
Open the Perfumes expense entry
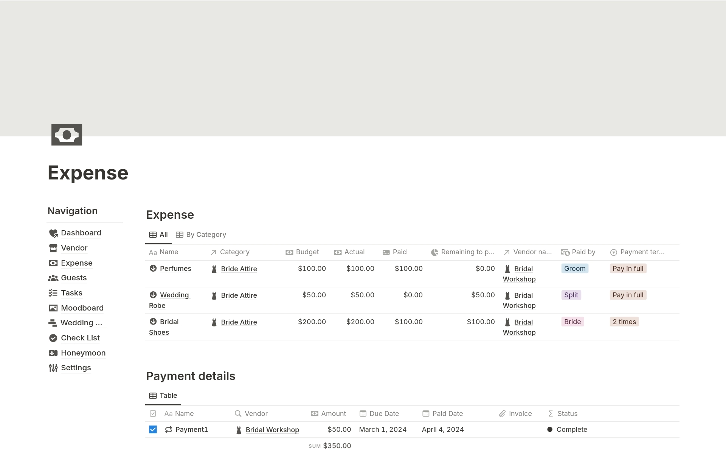(175, 269)
